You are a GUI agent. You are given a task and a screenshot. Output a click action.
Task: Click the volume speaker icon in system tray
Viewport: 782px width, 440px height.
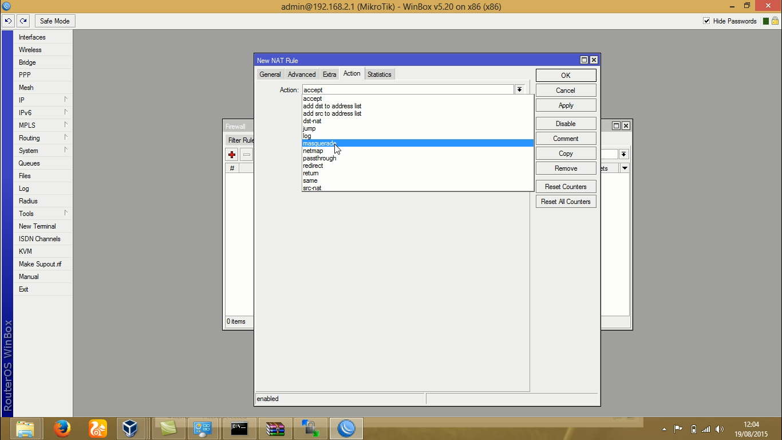click(x=720, y=429)
